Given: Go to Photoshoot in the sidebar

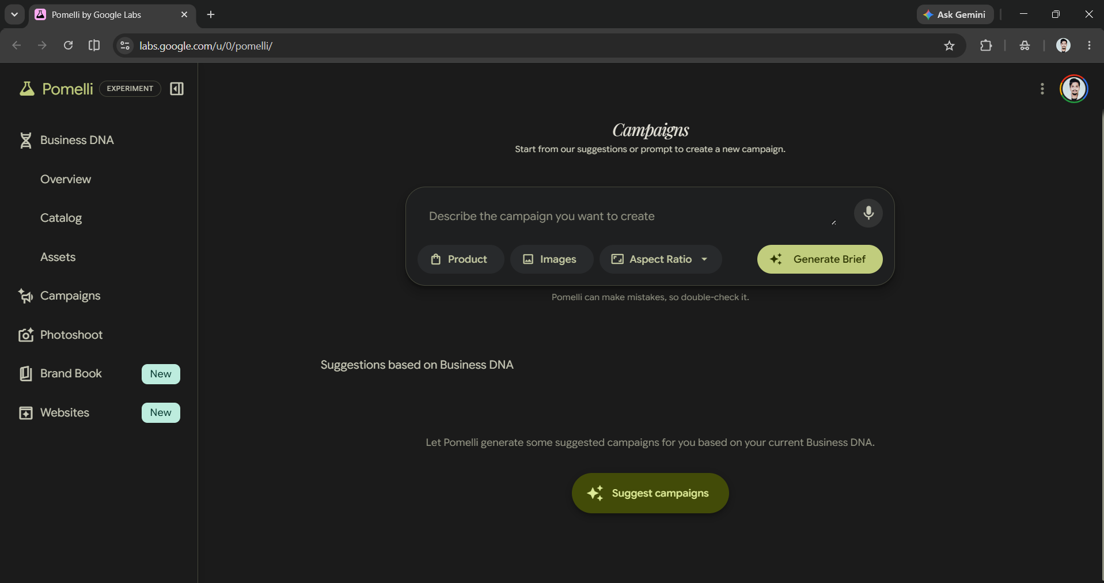Looking at the screenshot, I should [71, 335].
